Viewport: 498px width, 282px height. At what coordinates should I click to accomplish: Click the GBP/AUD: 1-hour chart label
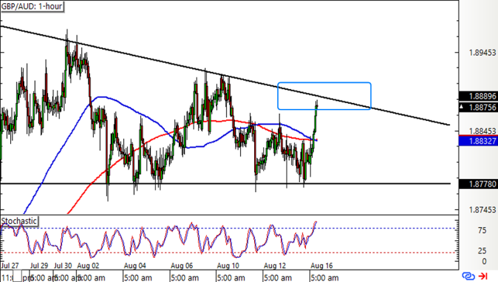(x=32, y=6)
